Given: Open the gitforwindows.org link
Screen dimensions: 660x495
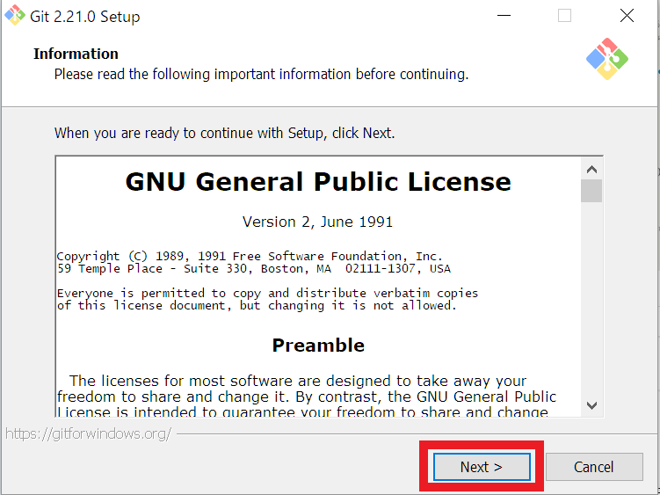Looking at the screenshot, I should point(89,433).
